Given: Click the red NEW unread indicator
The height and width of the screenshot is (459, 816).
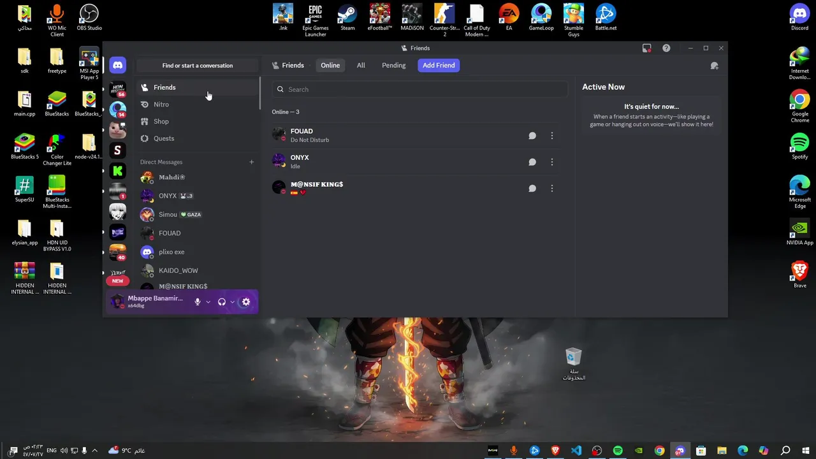Looking at the screenshot, I should [x=117, y=280].
